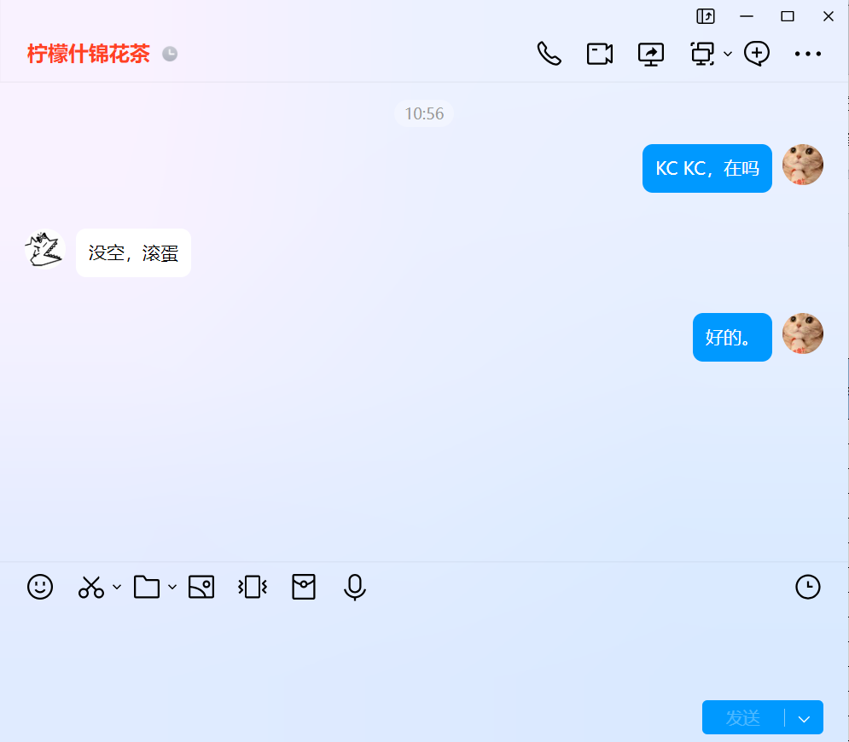Image resolution: width=849 pixels, height=742 pixels.
Task: Open the file sending dropdown arrow
Action: [173, 588]
